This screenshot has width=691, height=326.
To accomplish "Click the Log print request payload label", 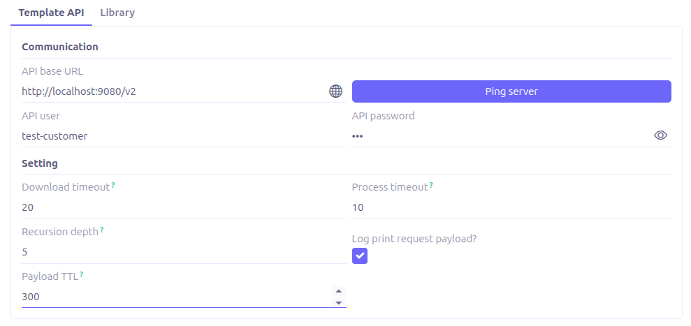I will coord(414,239).
